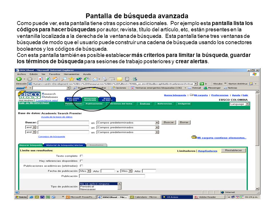The width and height of the screenshot is (274, 205).
Task: Click the Publicación text field
Action: tap(112, 176)
